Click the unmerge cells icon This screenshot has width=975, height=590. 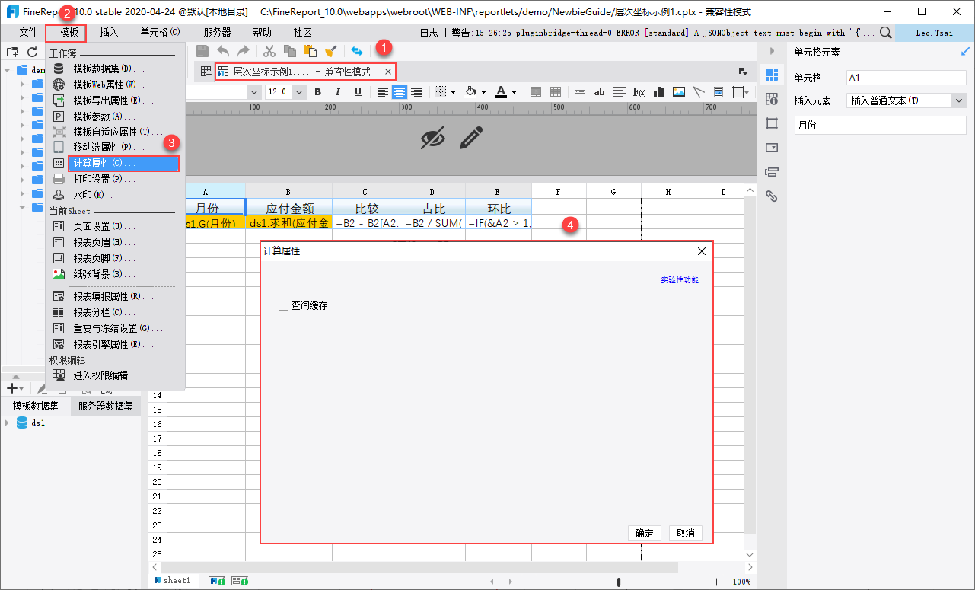[x=556, y=92]
